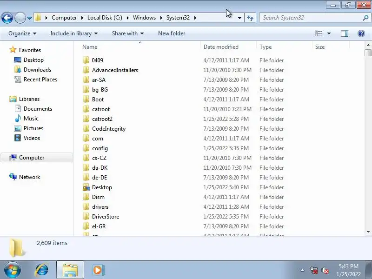Refresh the System32 folder view

point(250,18)
